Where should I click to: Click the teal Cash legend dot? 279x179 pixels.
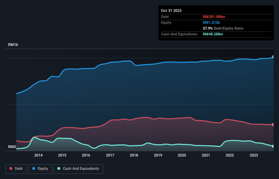pyautogui.click(x=59, y=168)
